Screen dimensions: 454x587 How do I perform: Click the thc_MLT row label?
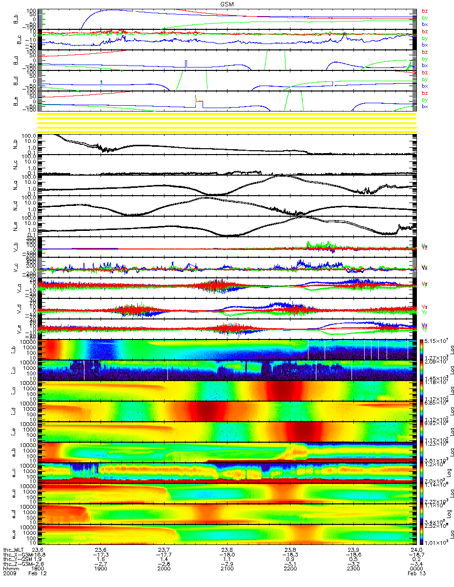pos(13,550)
